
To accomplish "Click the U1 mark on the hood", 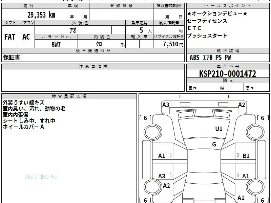I will coord(218,129).
